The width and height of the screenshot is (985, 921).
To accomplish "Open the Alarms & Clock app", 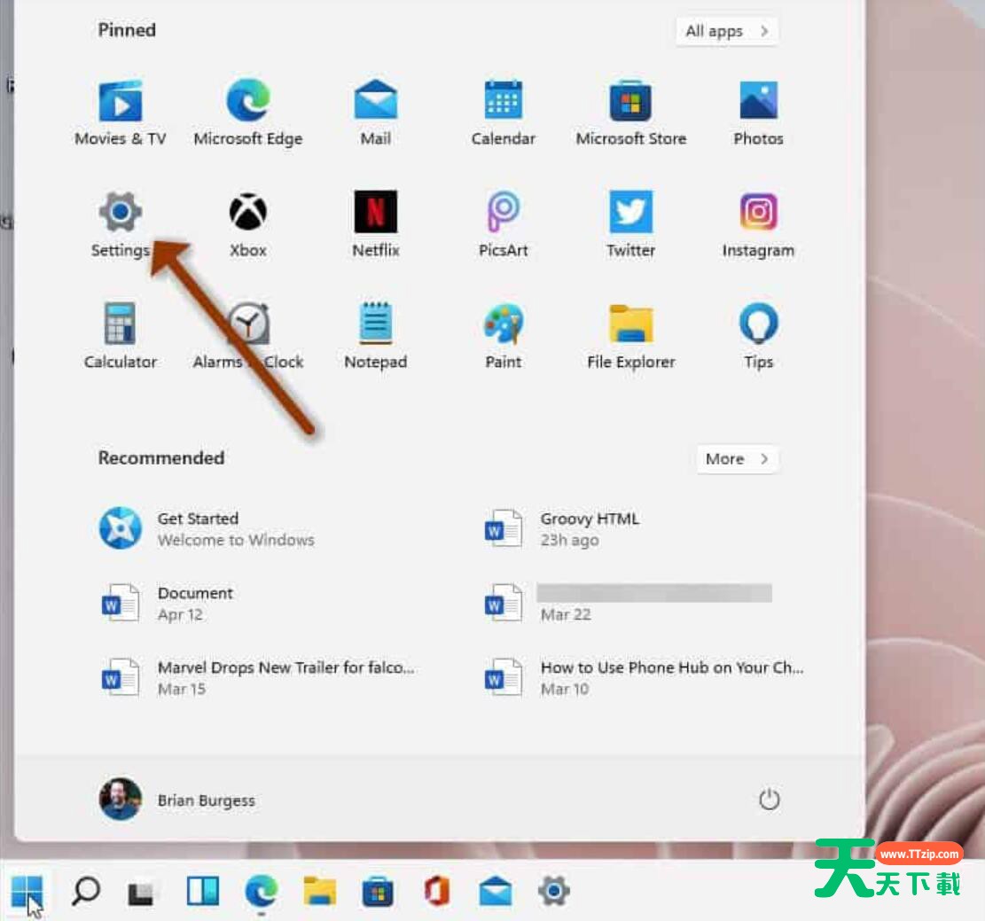I will 248,336.
